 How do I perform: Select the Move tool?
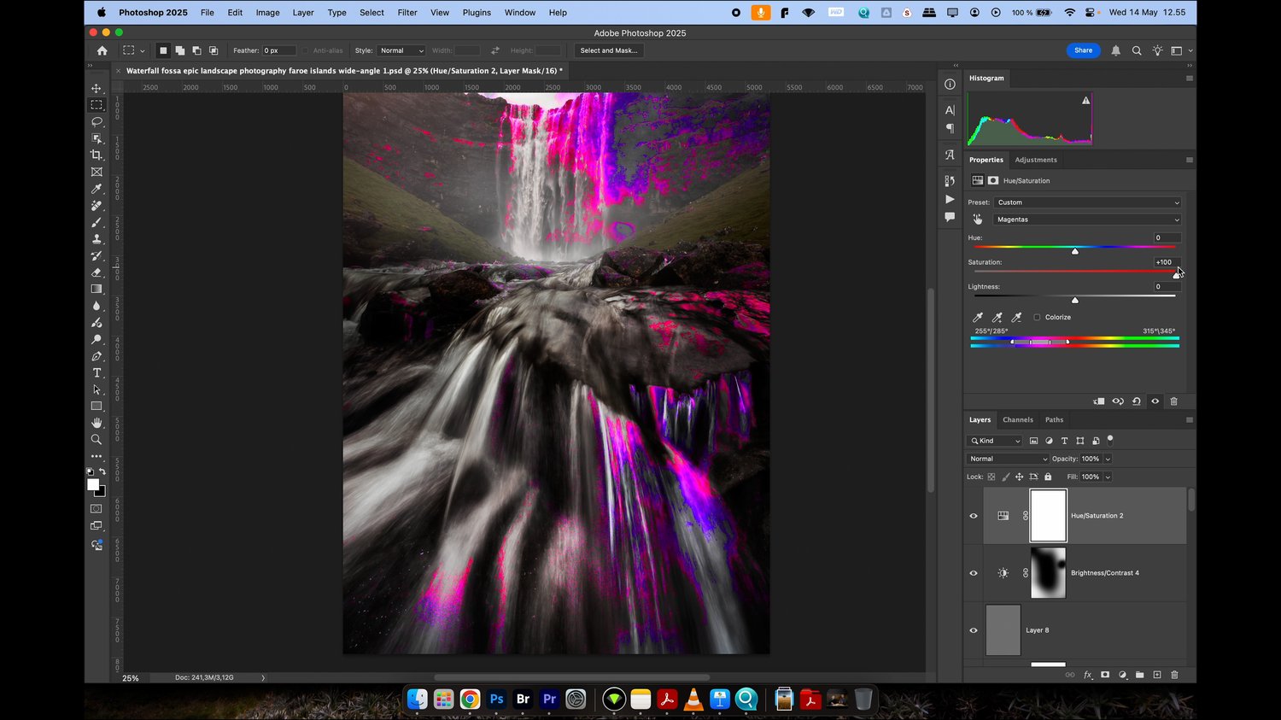click(x=97, y=89)
